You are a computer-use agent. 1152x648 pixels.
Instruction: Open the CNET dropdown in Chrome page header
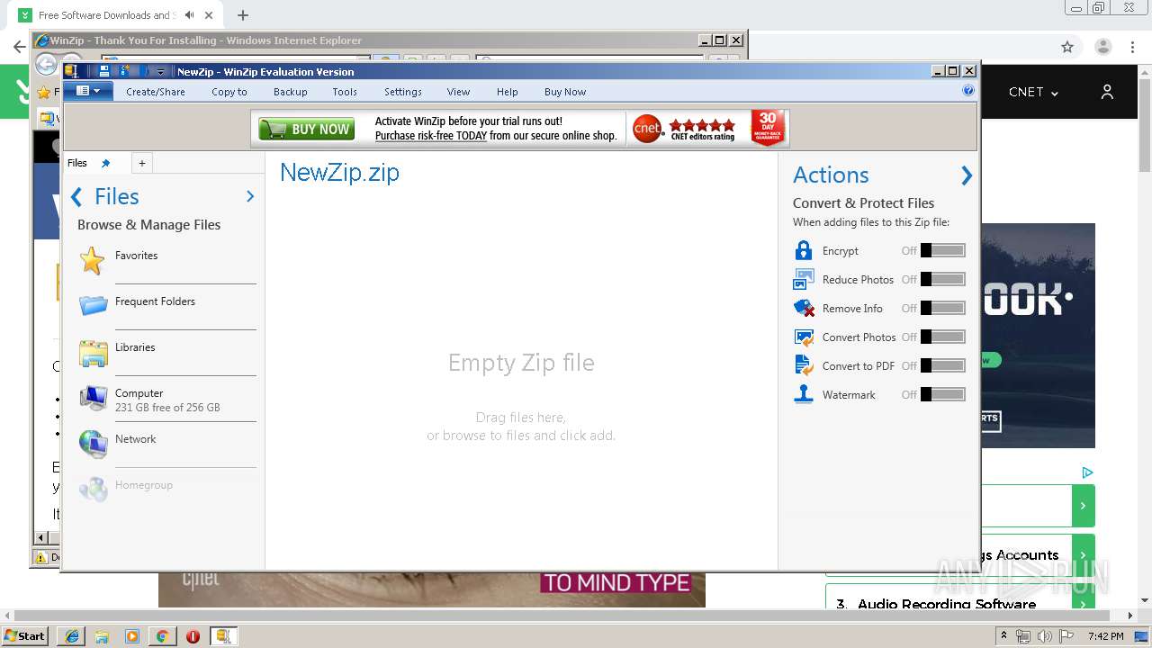tap(1033, 92)
